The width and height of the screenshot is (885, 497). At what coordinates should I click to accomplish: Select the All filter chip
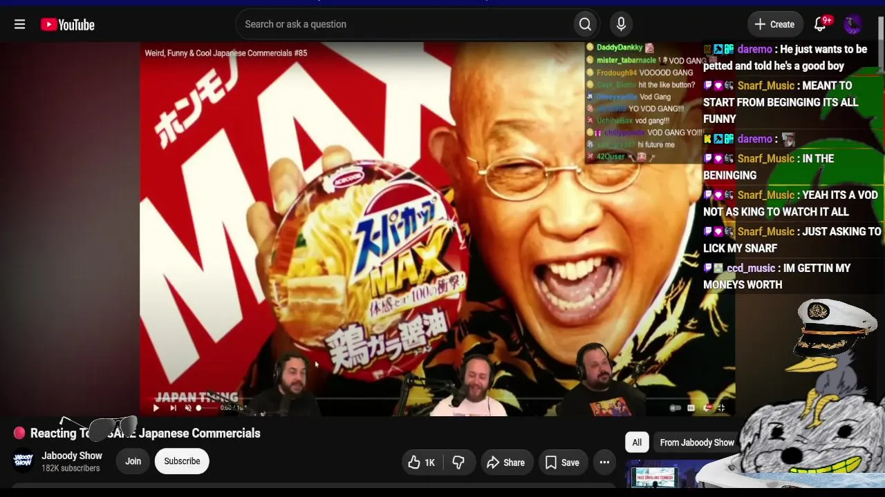tap(637, 442)
